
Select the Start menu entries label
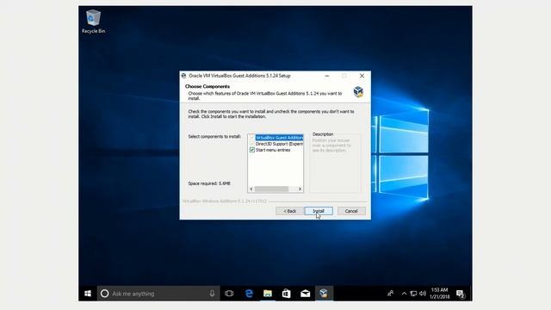(273, 150)
